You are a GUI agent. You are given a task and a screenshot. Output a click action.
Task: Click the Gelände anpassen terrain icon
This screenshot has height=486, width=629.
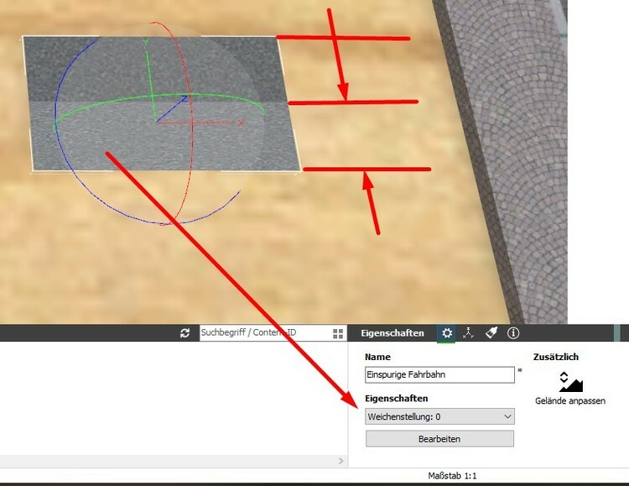pyautogui.click(x=570, y=382)
